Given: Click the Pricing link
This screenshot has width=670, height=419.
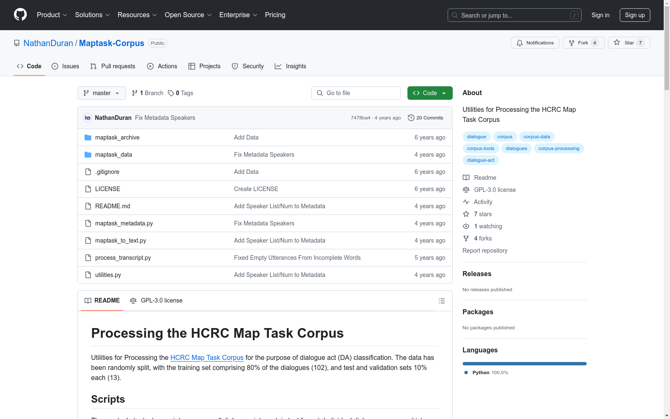Looking at the screenshot, I should click(275, 15).
